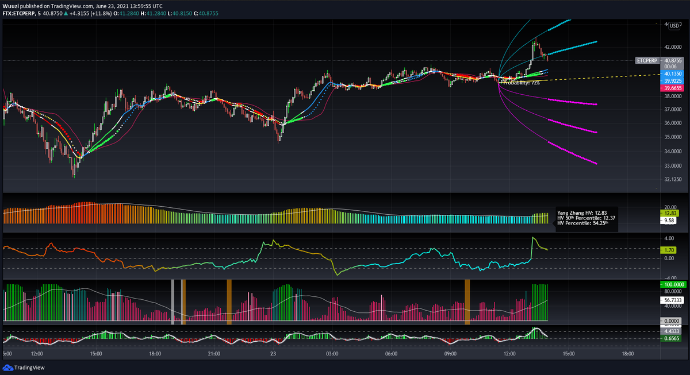Click the Yang Zhang HV: 12.83 info line
The height and width of the screenshot is (375, 690).
tap(581, 212)
